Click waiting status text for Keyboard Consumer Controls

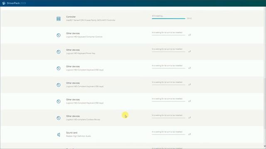[167, 32]
